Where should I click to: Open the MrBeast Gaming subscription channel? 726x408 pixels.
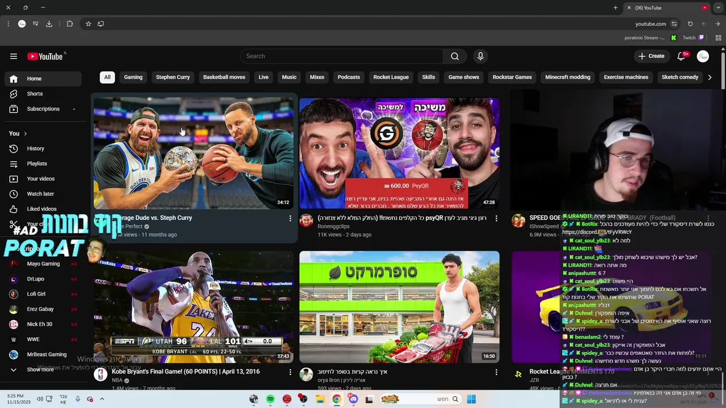[x=43, y=354]
